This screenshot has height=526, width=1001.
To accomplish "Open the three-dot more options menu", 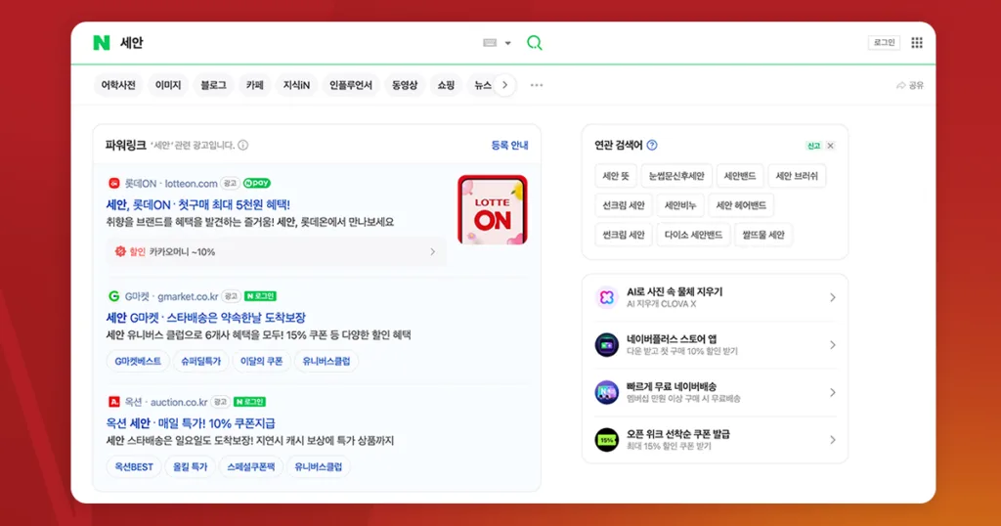I will coord(537,85).
